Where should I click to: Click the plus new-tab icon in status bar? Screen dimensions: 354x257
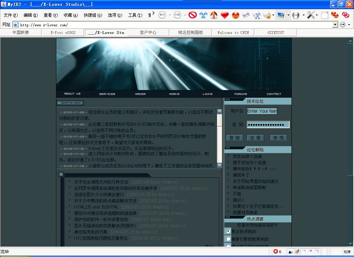click(x=310, y=251)
